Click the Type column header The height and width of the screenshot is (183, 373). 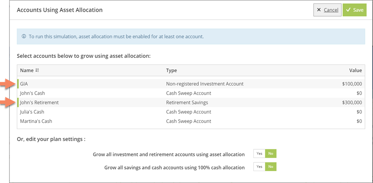(171, 71)
